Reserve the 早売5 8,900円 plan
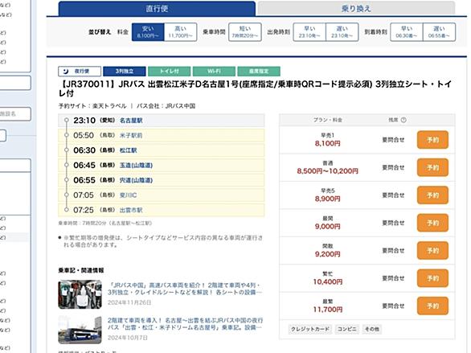Image resolution: width=471 pixels, height=353 pixels. coord(432,195)
